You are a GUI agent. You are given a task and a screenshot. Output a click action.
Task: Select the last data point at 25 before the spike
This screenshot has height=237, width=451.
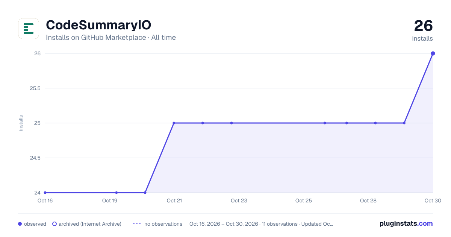tap(404, 123)
